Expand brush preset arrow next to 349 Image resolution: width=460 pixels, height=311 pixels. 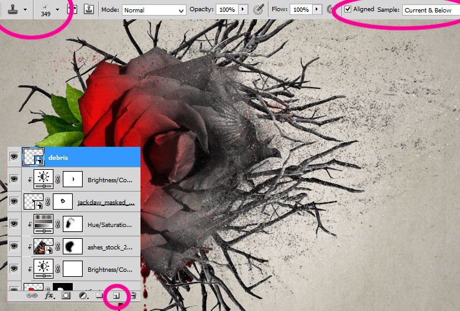(x=57, y=10)
